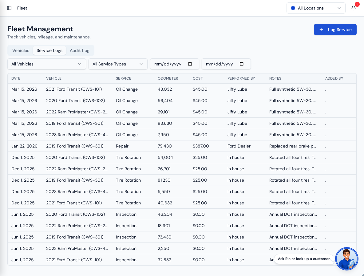Click the COST column header
364x276 pixels.
coord(198,78)
